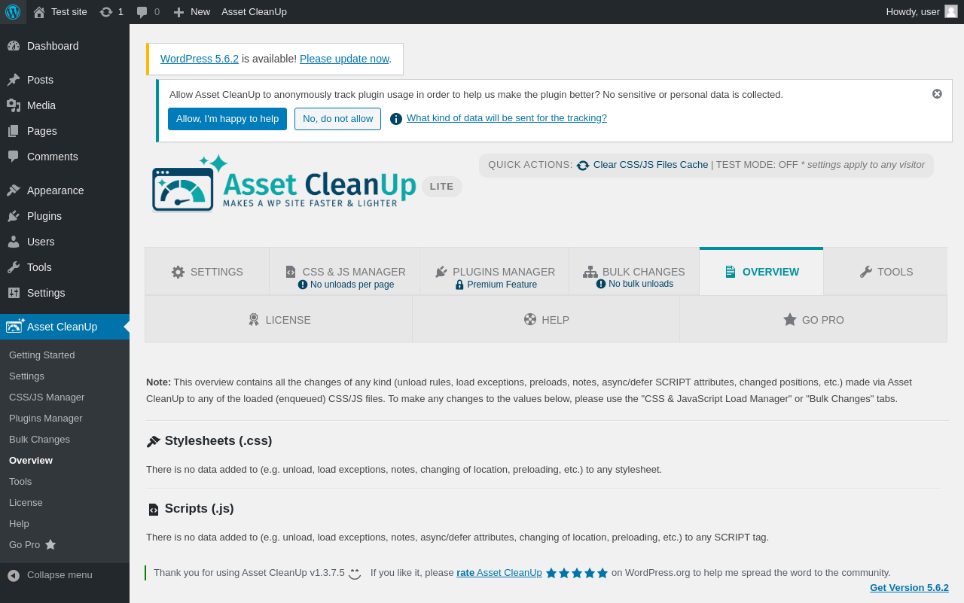Click the plug icon on Plugins Manager tab
The height and width of the screenshot is (603, 964).
(441, 272)
